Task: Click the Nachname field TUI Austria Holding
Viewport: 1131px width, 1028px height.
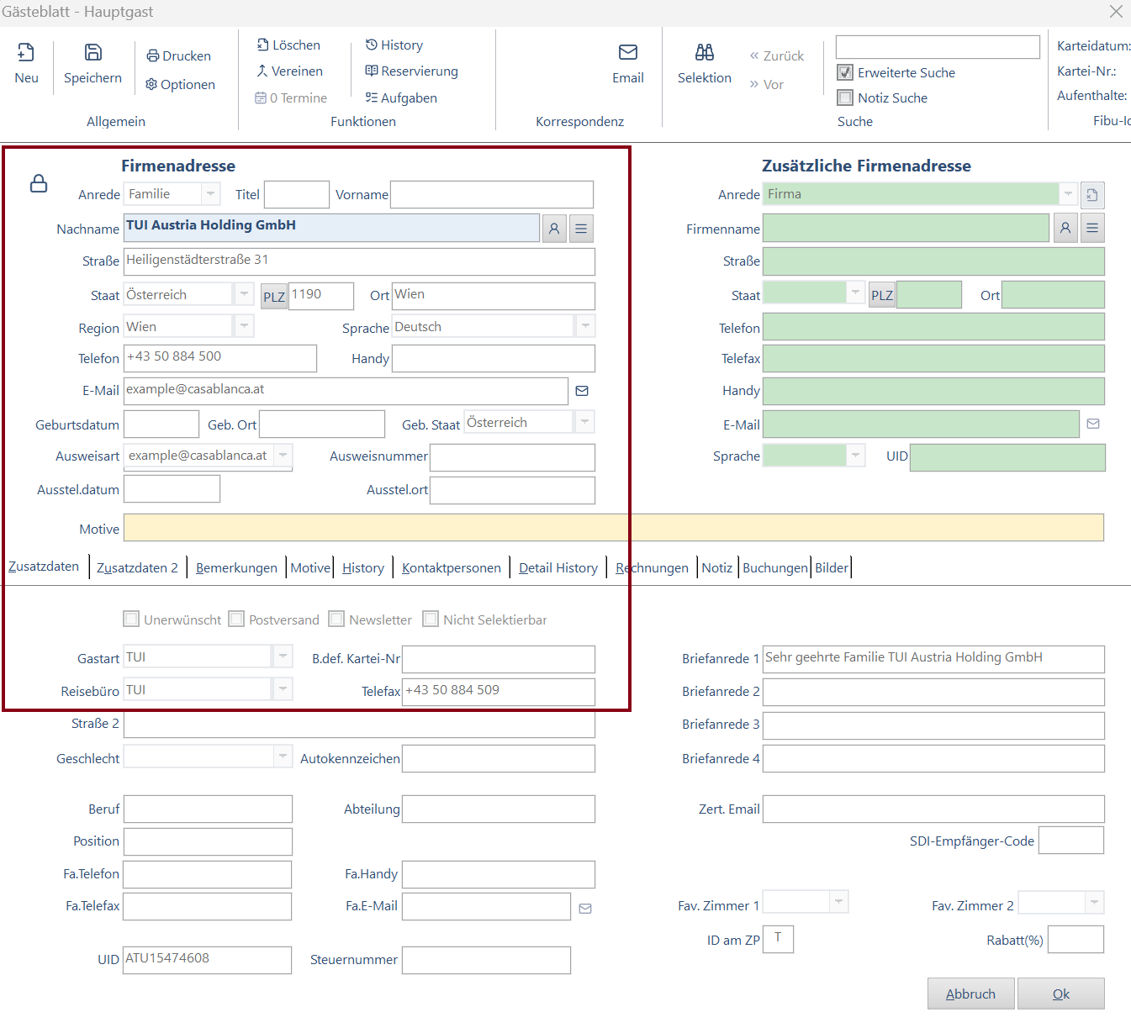Action: [331, 228]
